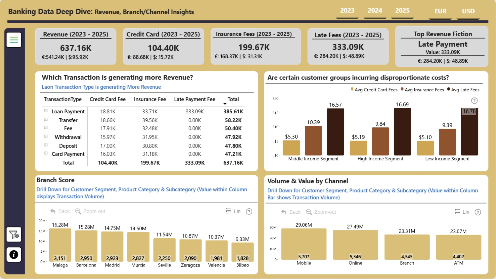
Task: Select the Seville branch bar
Action: tap(164, 250)
